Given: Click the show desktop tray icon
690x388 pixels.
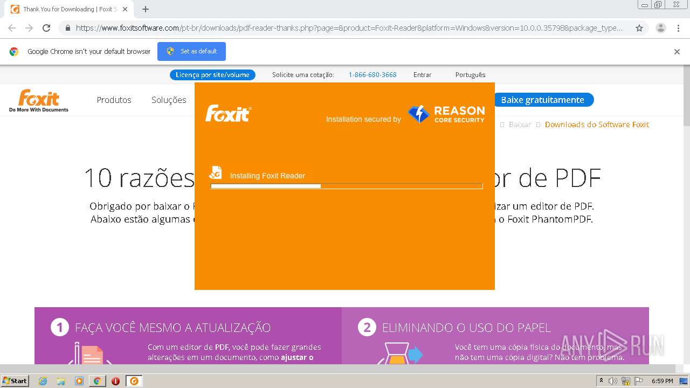Looking at the screenshot, I should pyautogui.click(x=684, y=381).
